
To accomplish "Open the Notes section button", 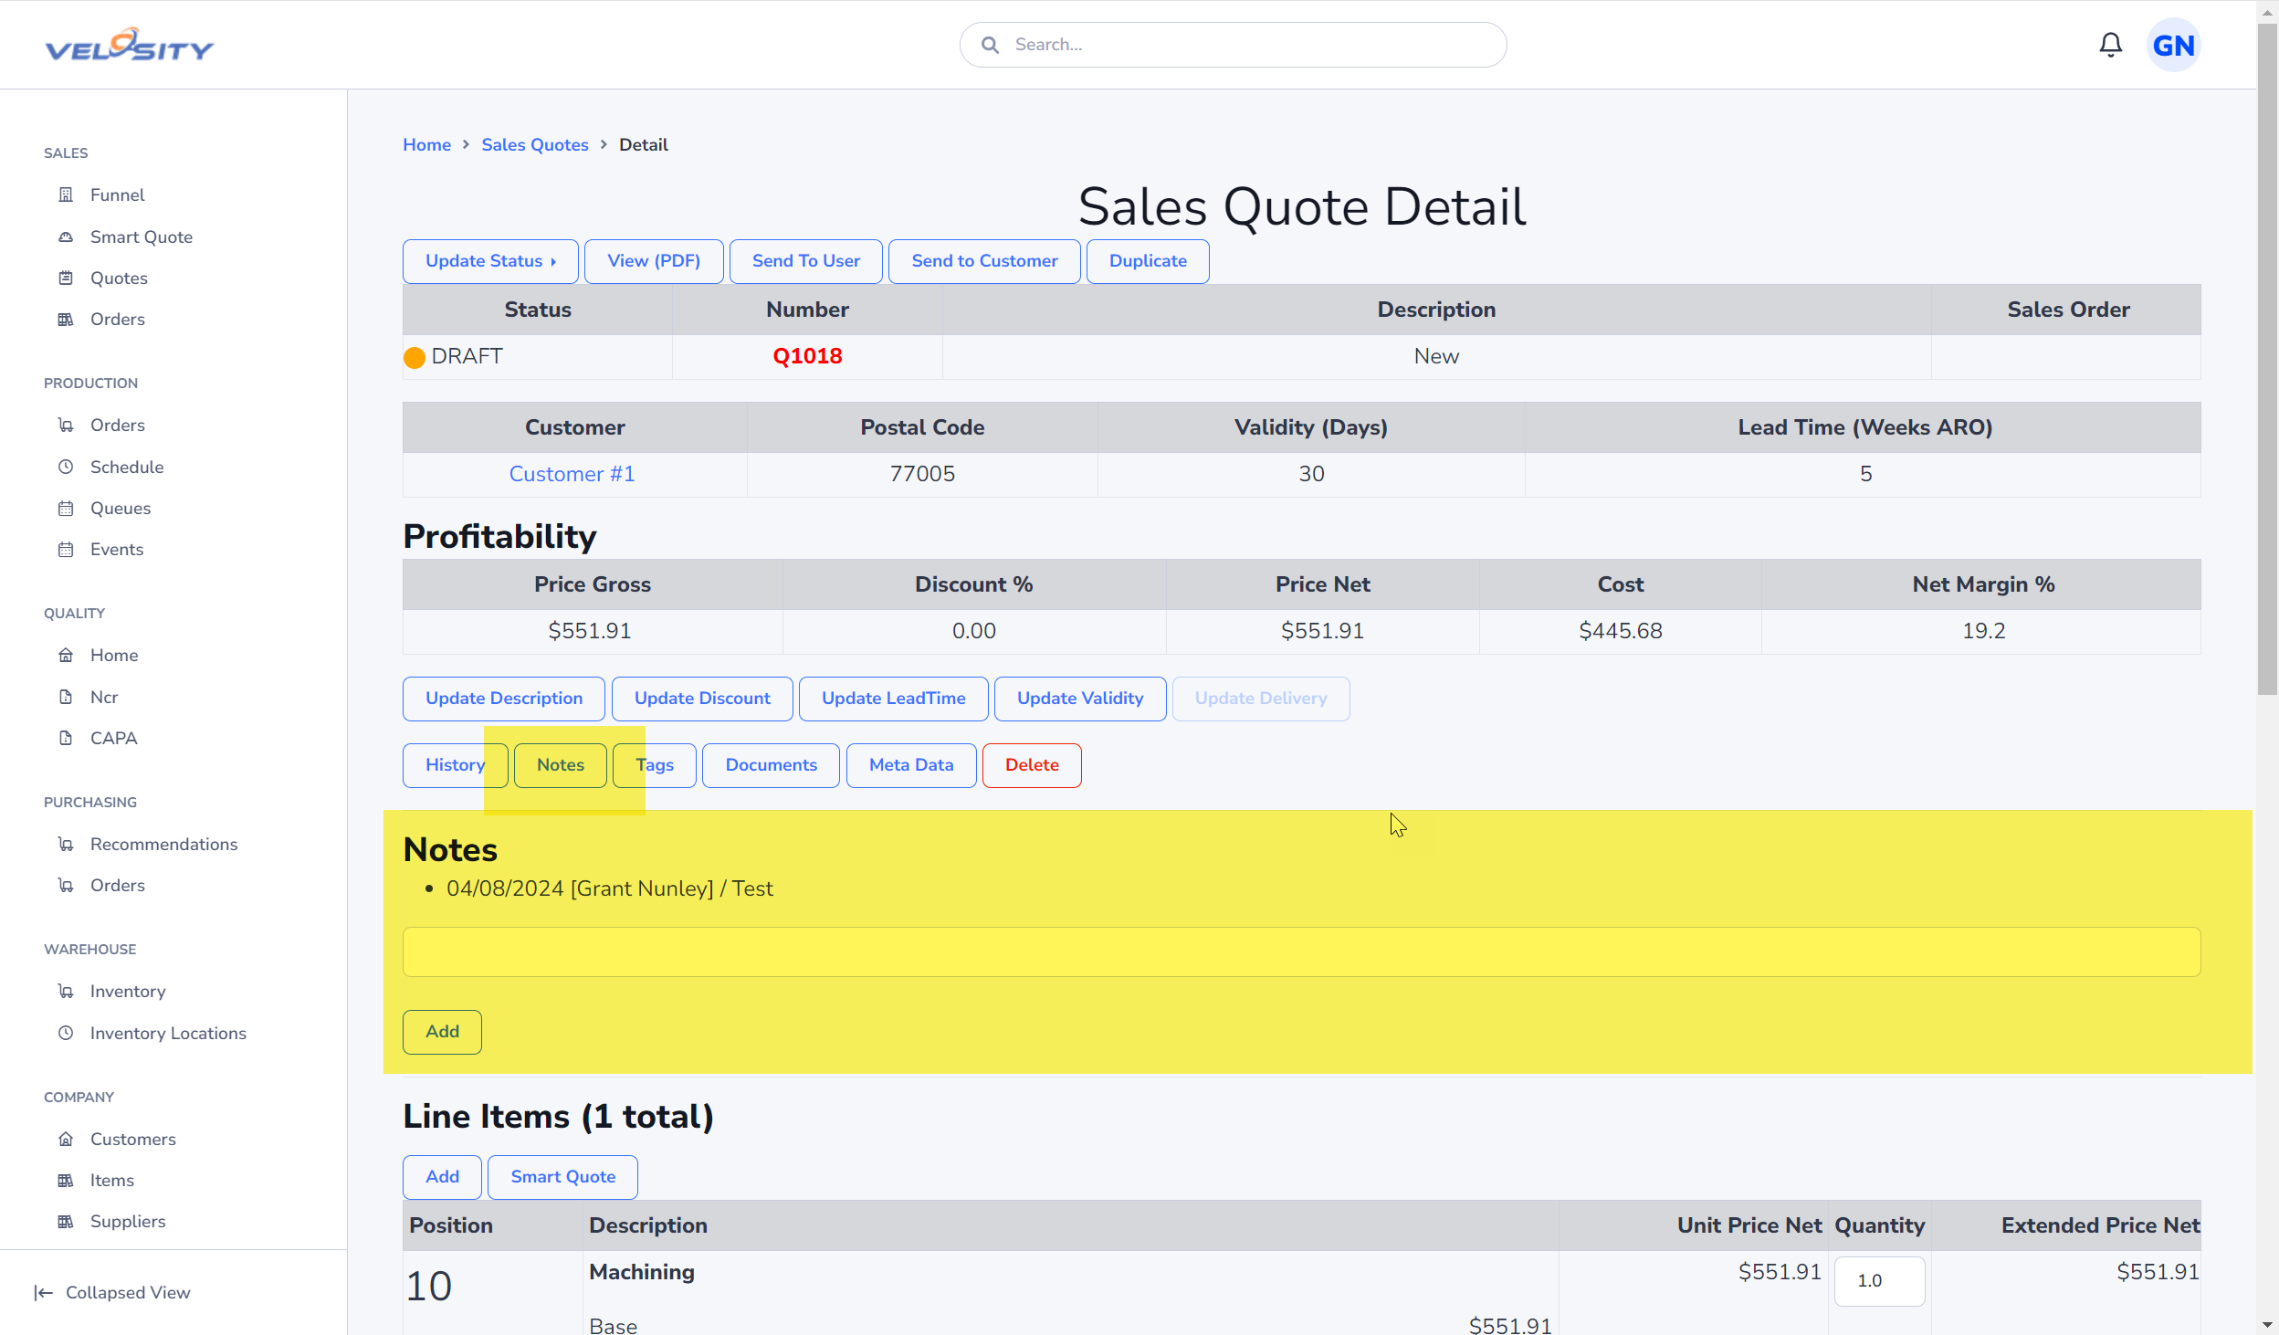I will point(560,765).
